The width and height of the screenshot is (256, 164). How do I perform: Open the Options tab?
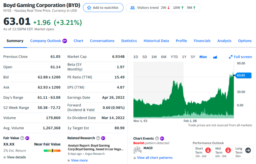pyautogui.click(x=245, y=41)
